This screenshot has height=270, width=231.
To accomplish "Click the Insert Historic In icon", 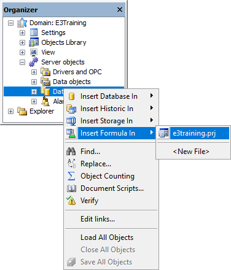I will (x=71, y=109).
